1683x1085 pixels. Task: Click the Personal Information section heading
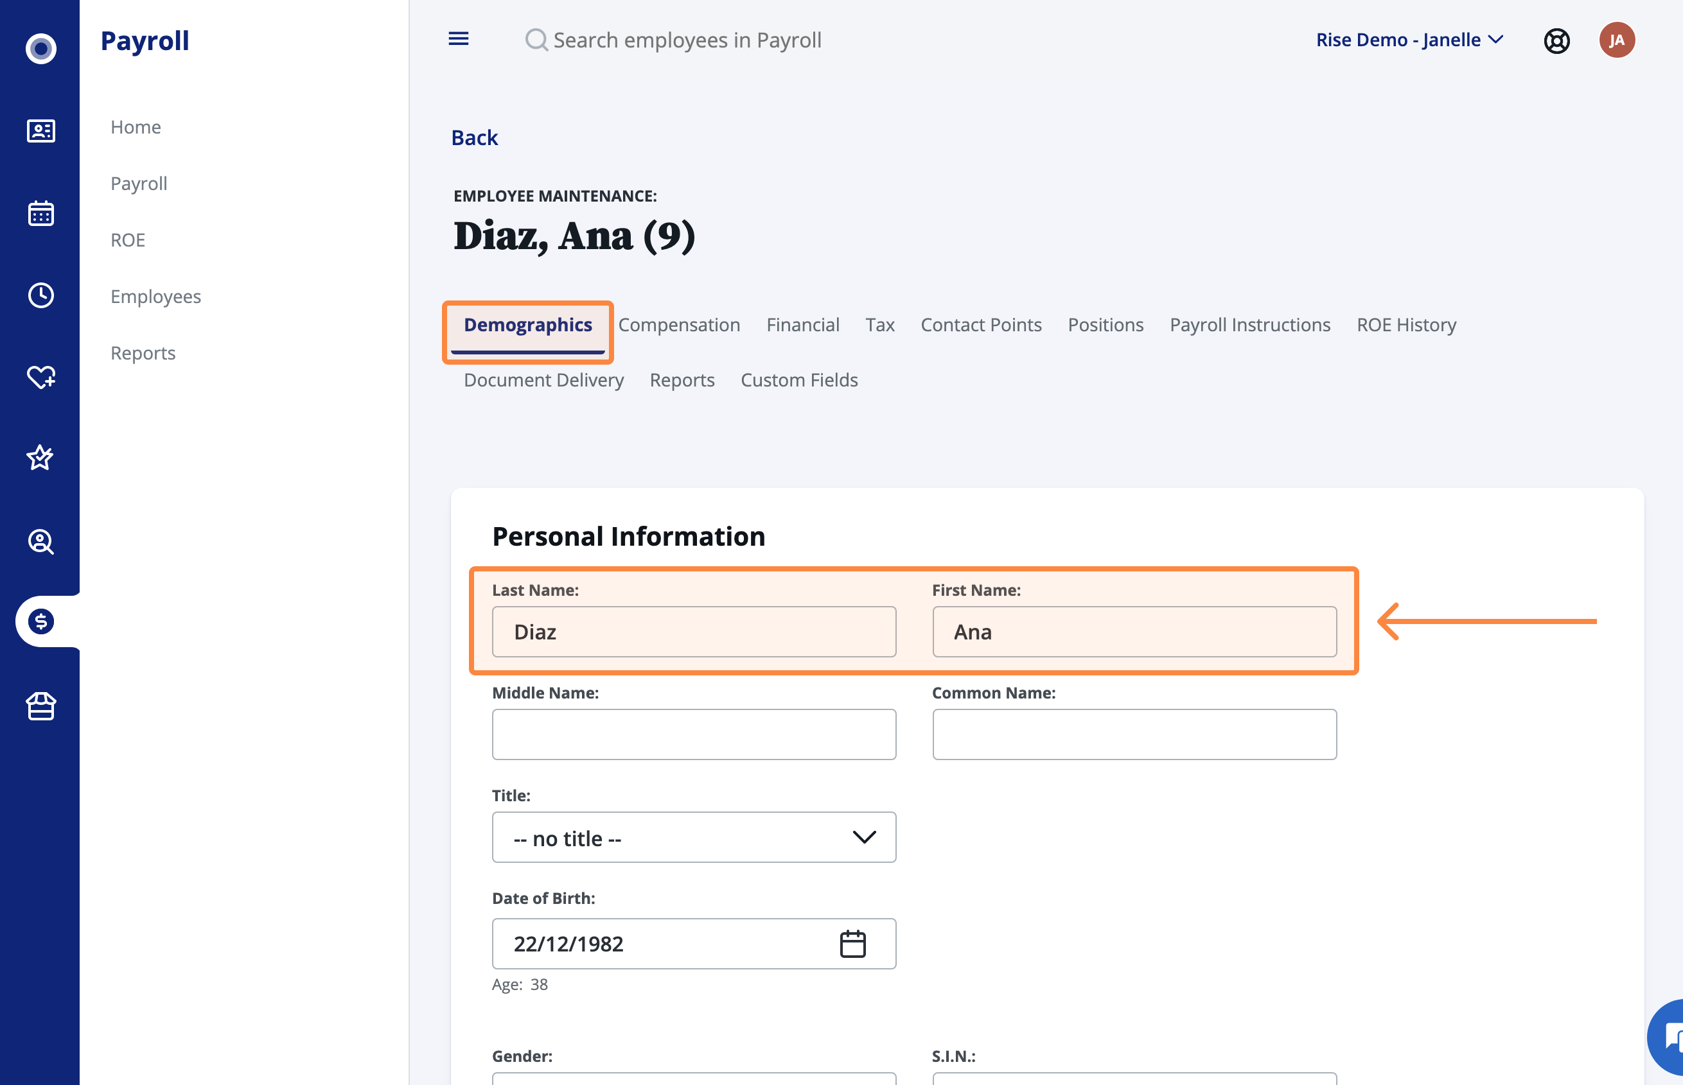point(628,536)
